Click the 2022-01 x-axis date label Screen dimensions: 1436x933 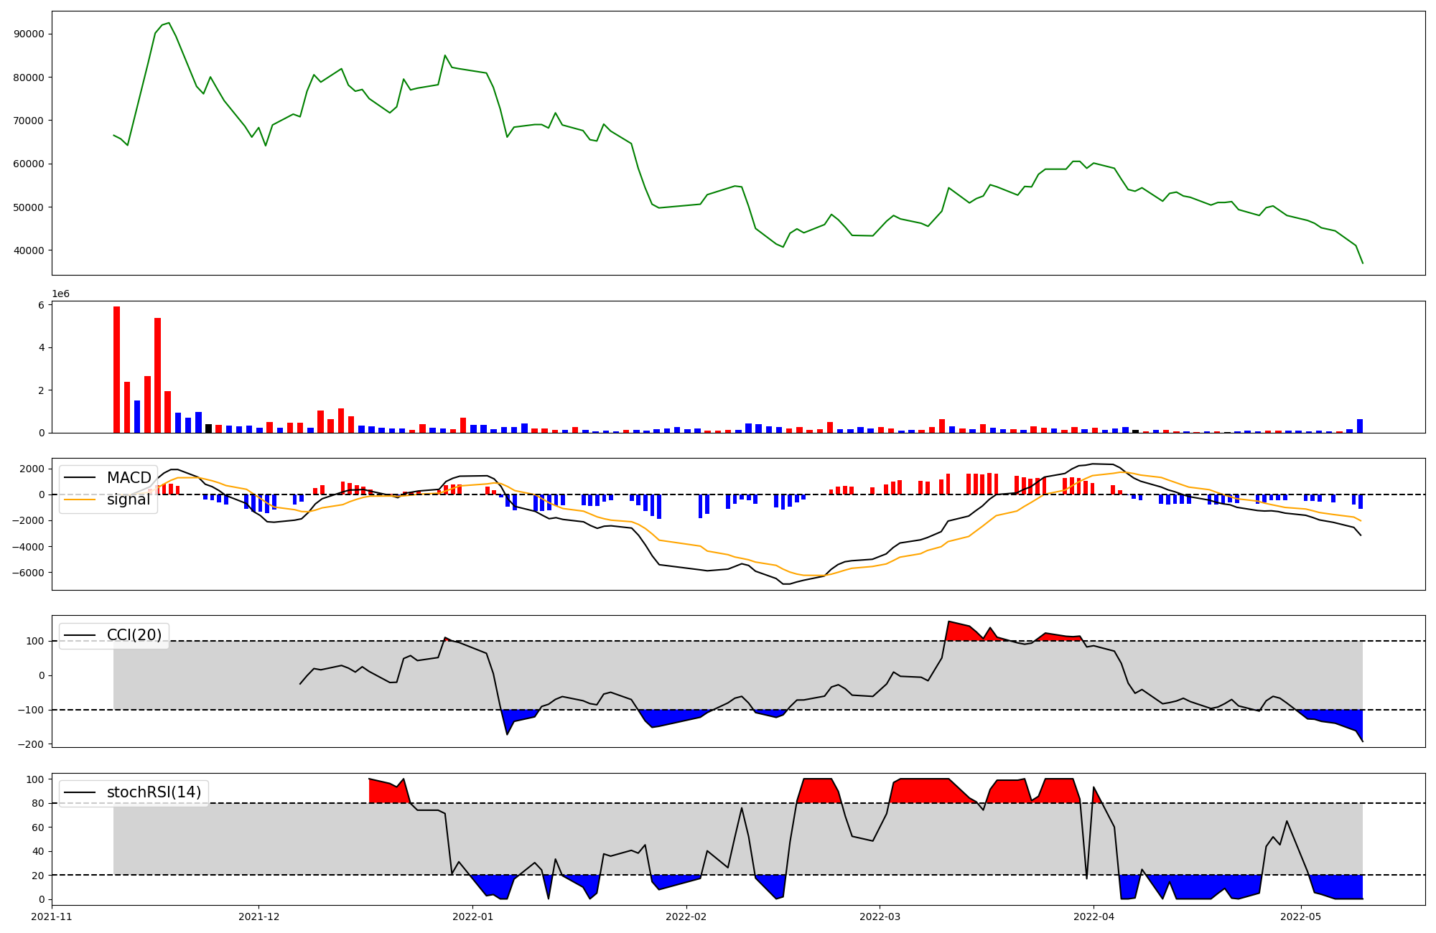tap(472, 916)
